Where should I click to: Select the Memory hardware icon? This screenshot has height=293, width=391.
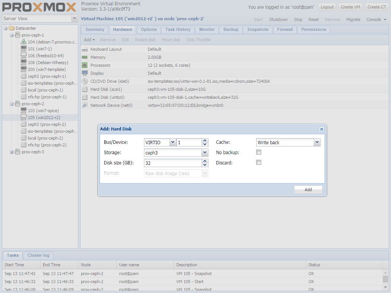pyautogui.click(x=85, y=57)
